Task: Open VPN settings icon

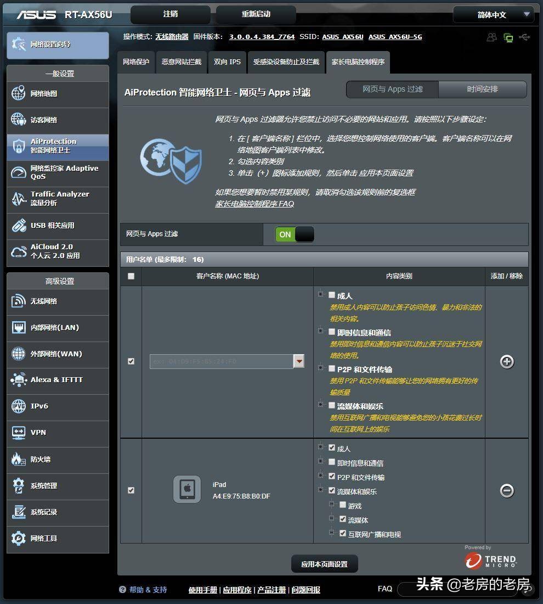Action: pos(18,433)
